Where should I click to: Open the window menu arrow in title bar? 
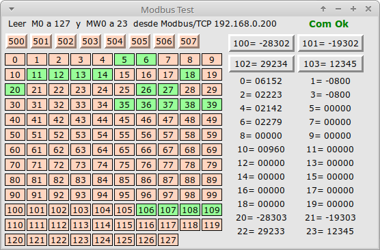(x=12, y=9)
